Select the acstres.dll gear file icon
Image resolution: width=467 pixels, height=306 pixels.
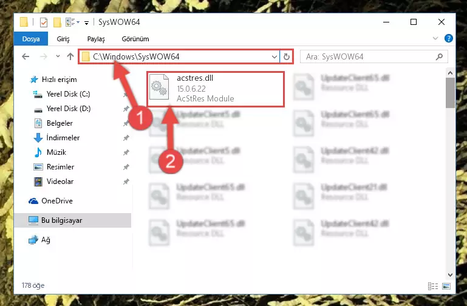click(159, 87)
